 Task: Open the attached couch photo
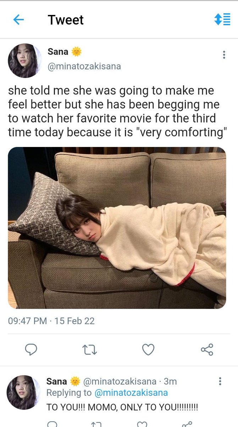117,228
